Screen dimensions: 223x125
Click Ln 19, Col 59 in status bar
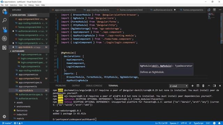[x=161, y=123]
